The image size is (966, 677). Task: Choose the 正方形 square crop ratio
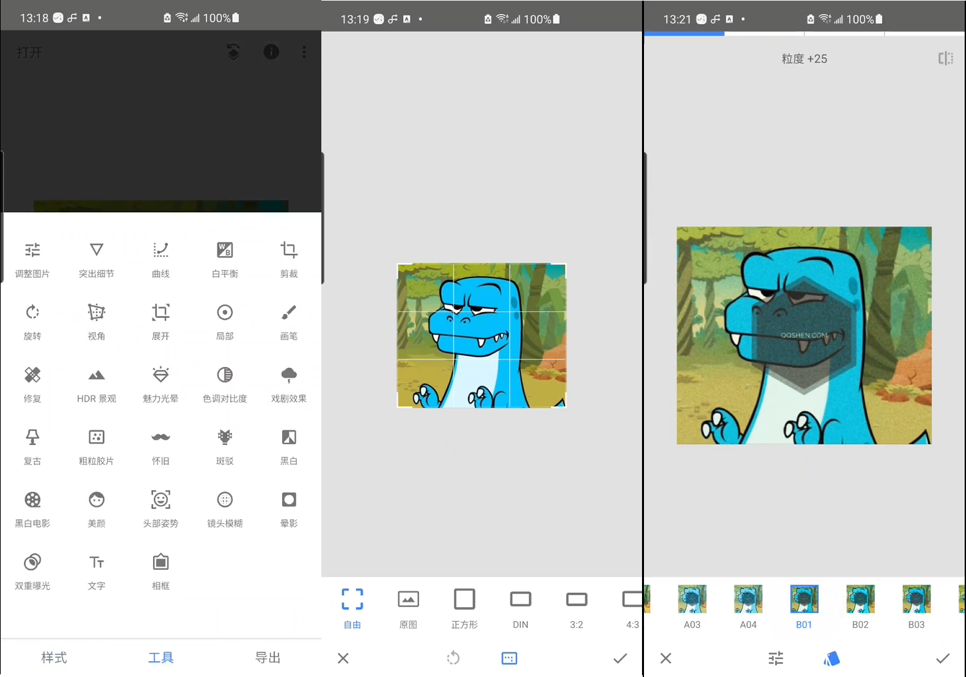(464, 609)
